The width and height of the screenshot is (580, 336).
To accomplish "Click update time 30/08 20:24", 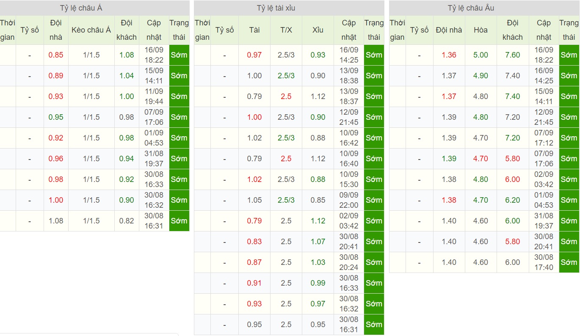I will pyautogui.click(x=349, y=262).
